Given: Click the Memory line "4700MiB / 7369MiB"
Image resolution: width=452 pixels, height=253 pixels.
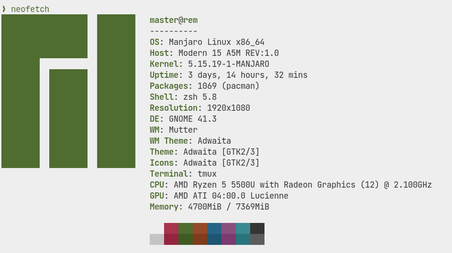Looking at the screenshot, I should pos(209,207).
